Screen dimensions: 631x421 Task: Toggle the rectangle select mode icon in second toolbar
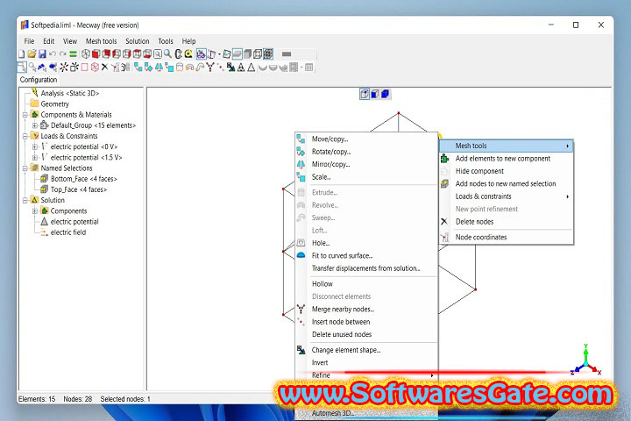click(x=22, y=68)
